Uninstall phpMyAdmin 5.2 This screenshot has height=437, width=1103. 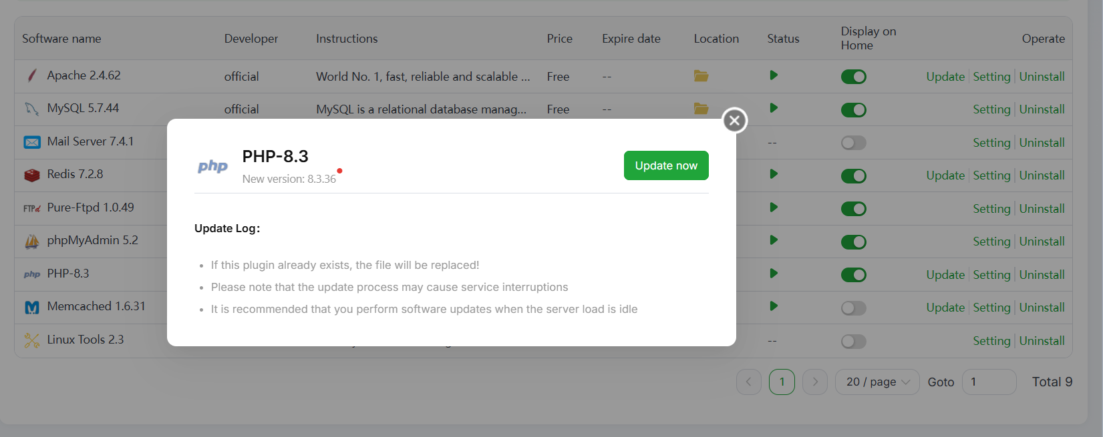(x=1042, y=242)
